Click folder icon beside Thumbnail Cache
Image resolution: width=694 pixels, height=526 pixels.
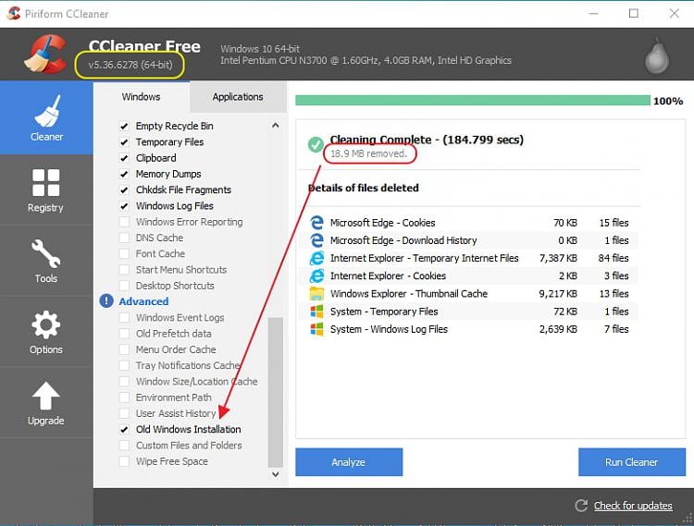316,293
